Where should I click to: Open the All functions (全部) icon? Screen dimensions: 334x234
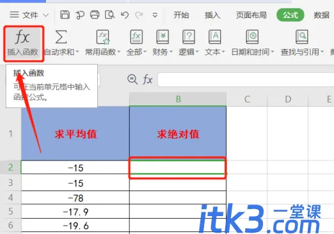[x=136, y=37]
